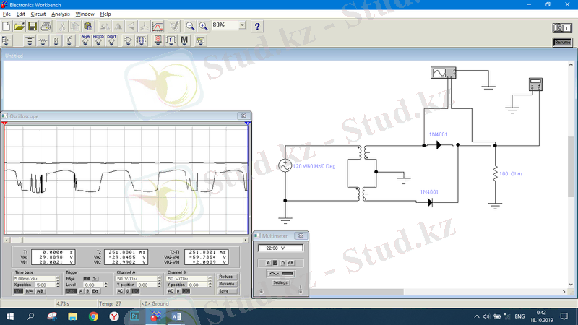The image size is (578, 325).
Task: Click the multimeter Settings button
Action: coord(281,283)
